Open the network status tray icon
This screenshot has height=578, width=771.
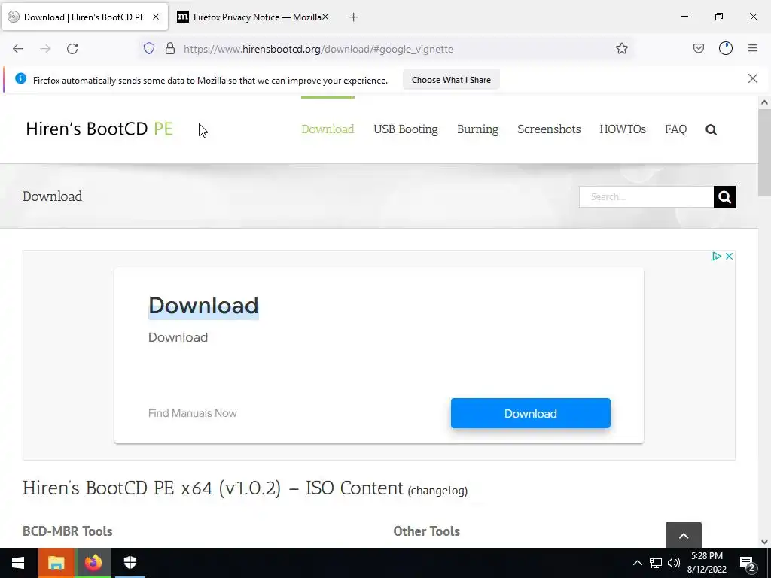click(x=656, y=563)
